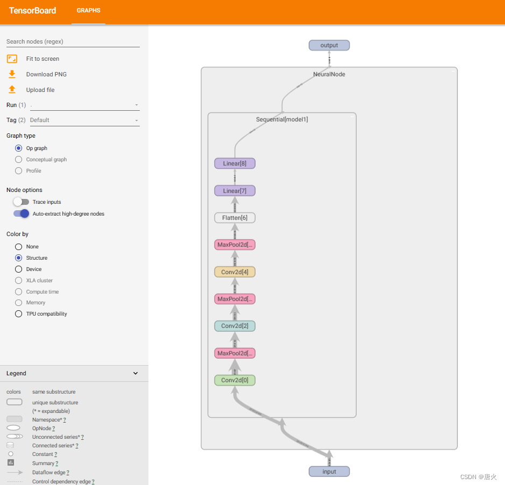The image size is (505, 485).
Task: Open the Unconnected series help link
Action: coord(82,437)
